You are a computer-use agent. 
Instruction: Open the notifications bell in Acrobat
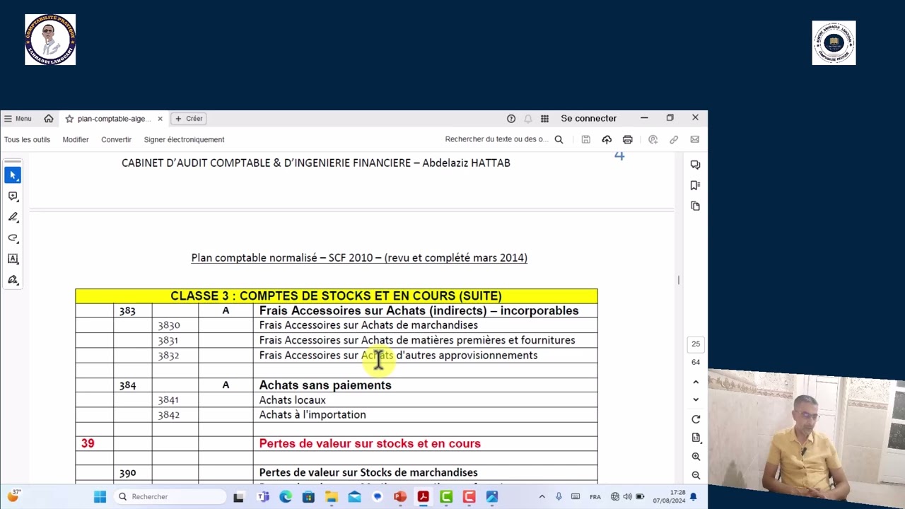pyautogui.click(x=527, y=119)
